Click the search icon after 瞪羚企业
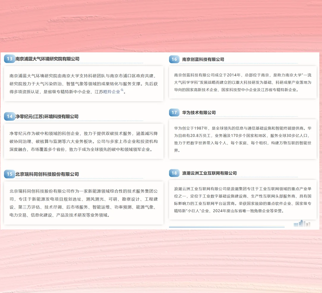The image size is (322, 293). coord(122,90)
